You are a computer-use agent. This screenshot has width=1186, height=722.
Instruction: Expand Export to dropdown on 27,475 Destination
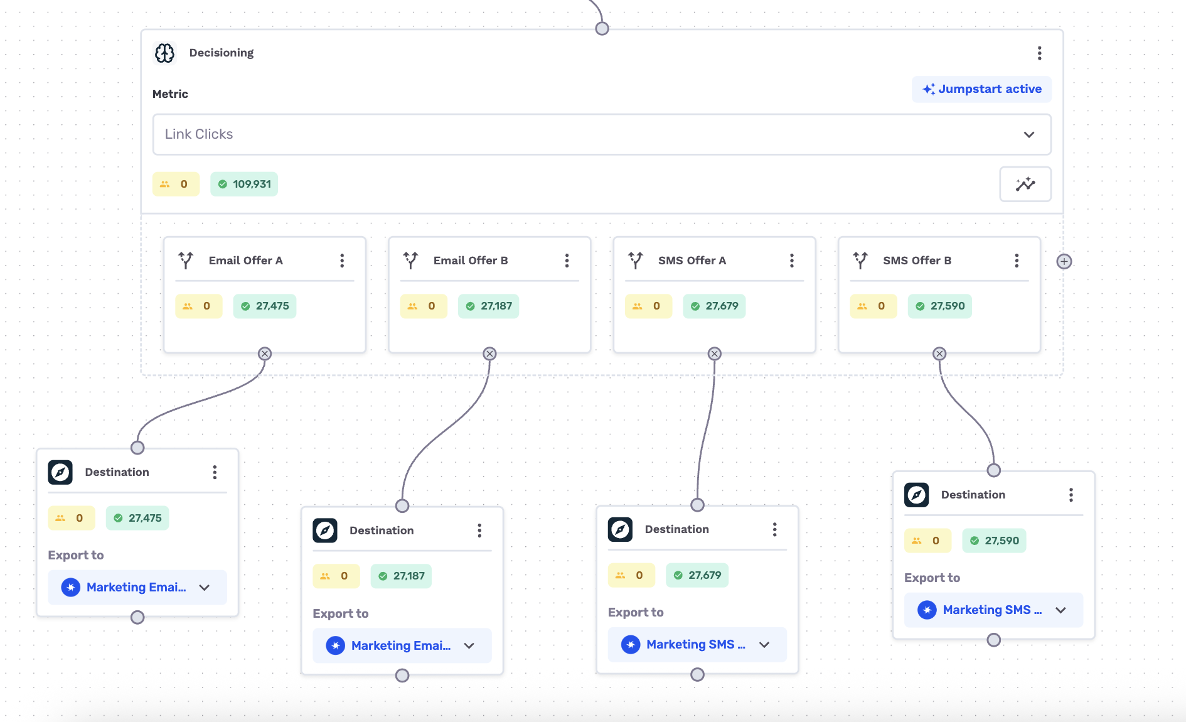click(x=137, y=588)
